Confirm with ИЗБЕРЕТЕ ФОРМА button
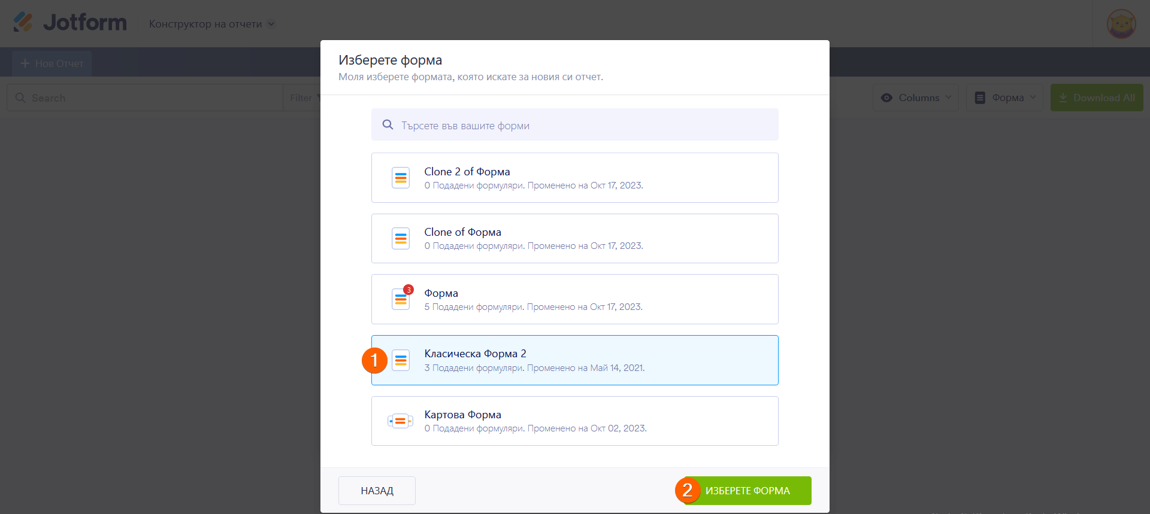This screenshot has width=1150, height=514. [x=747, y=491]
